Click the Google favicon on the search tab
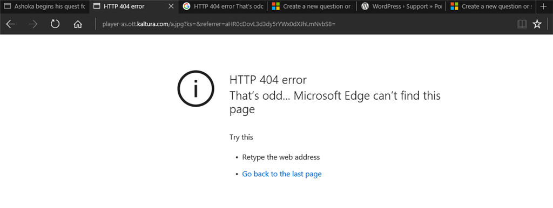Screen dimensions: 553x208 pyautogui.click(x=186, y=6)
